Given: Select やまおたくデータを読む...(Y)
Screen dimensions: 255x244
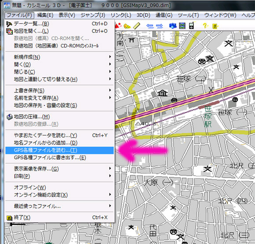Looking at the screenshot, I should [x=59, y=135].
